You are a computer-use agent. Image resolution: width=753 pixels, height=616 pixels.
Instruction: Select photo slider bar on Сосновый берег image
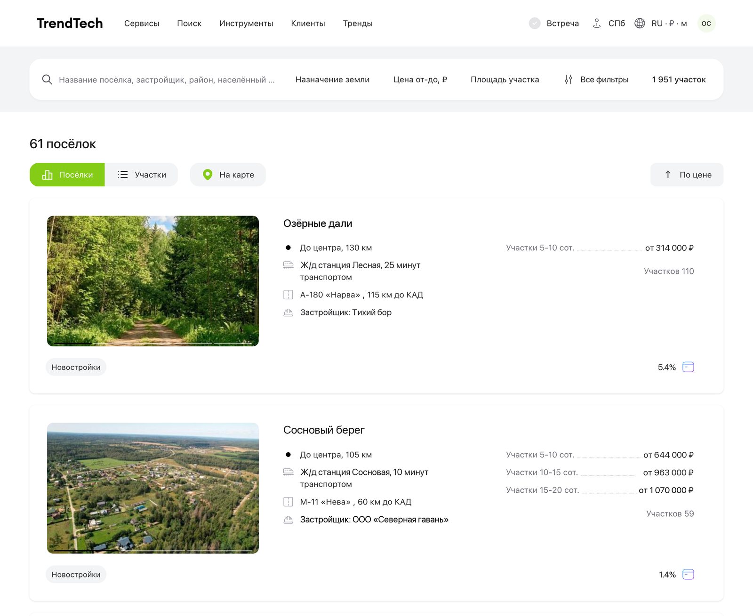(153, 551)
